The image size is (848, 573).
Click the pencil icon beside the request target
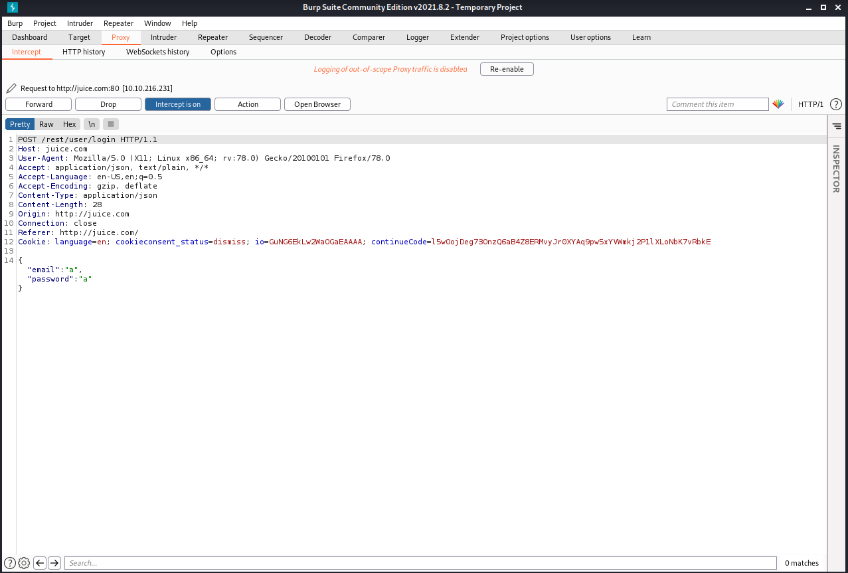[x=11, y=88]
